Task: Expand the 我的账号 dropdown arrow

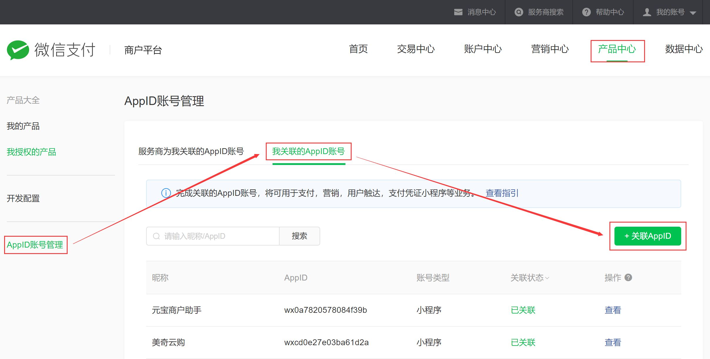Action: 693,13
